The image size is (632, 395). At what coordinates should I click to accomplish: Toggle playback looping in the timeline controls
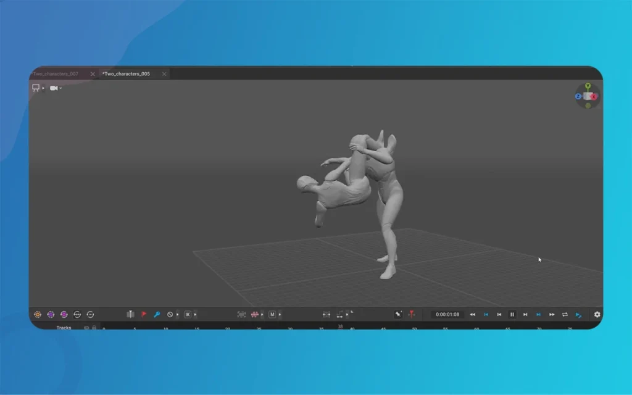click(x=564, y=314)
